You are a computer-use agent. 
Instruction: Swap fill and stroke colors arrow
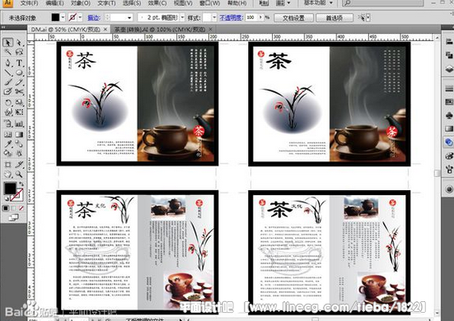[21, 184]
